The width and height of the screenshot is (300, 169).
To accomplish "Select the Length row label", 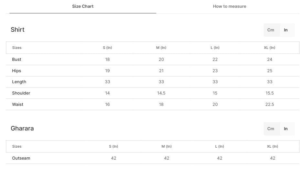I will click(x=19, y=82).
